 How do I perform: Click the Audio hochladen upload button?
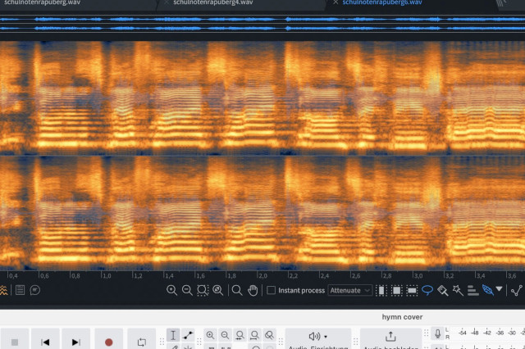click(x=390, y=337)
